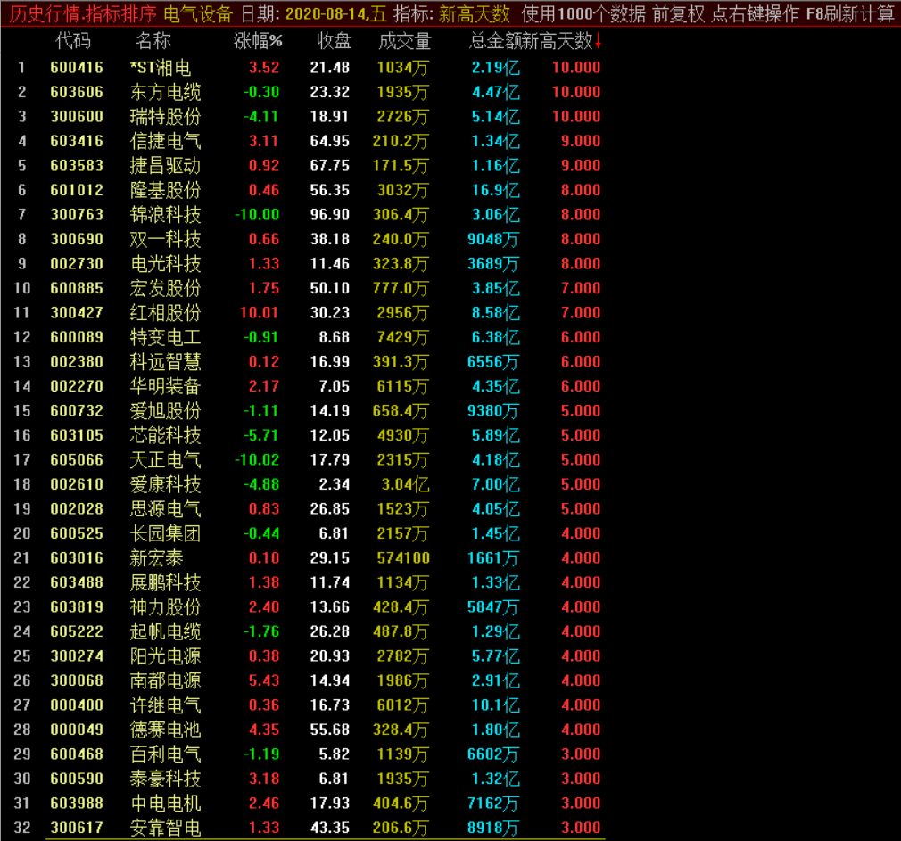Sort by the 涨幅% column header

[258, 41]
